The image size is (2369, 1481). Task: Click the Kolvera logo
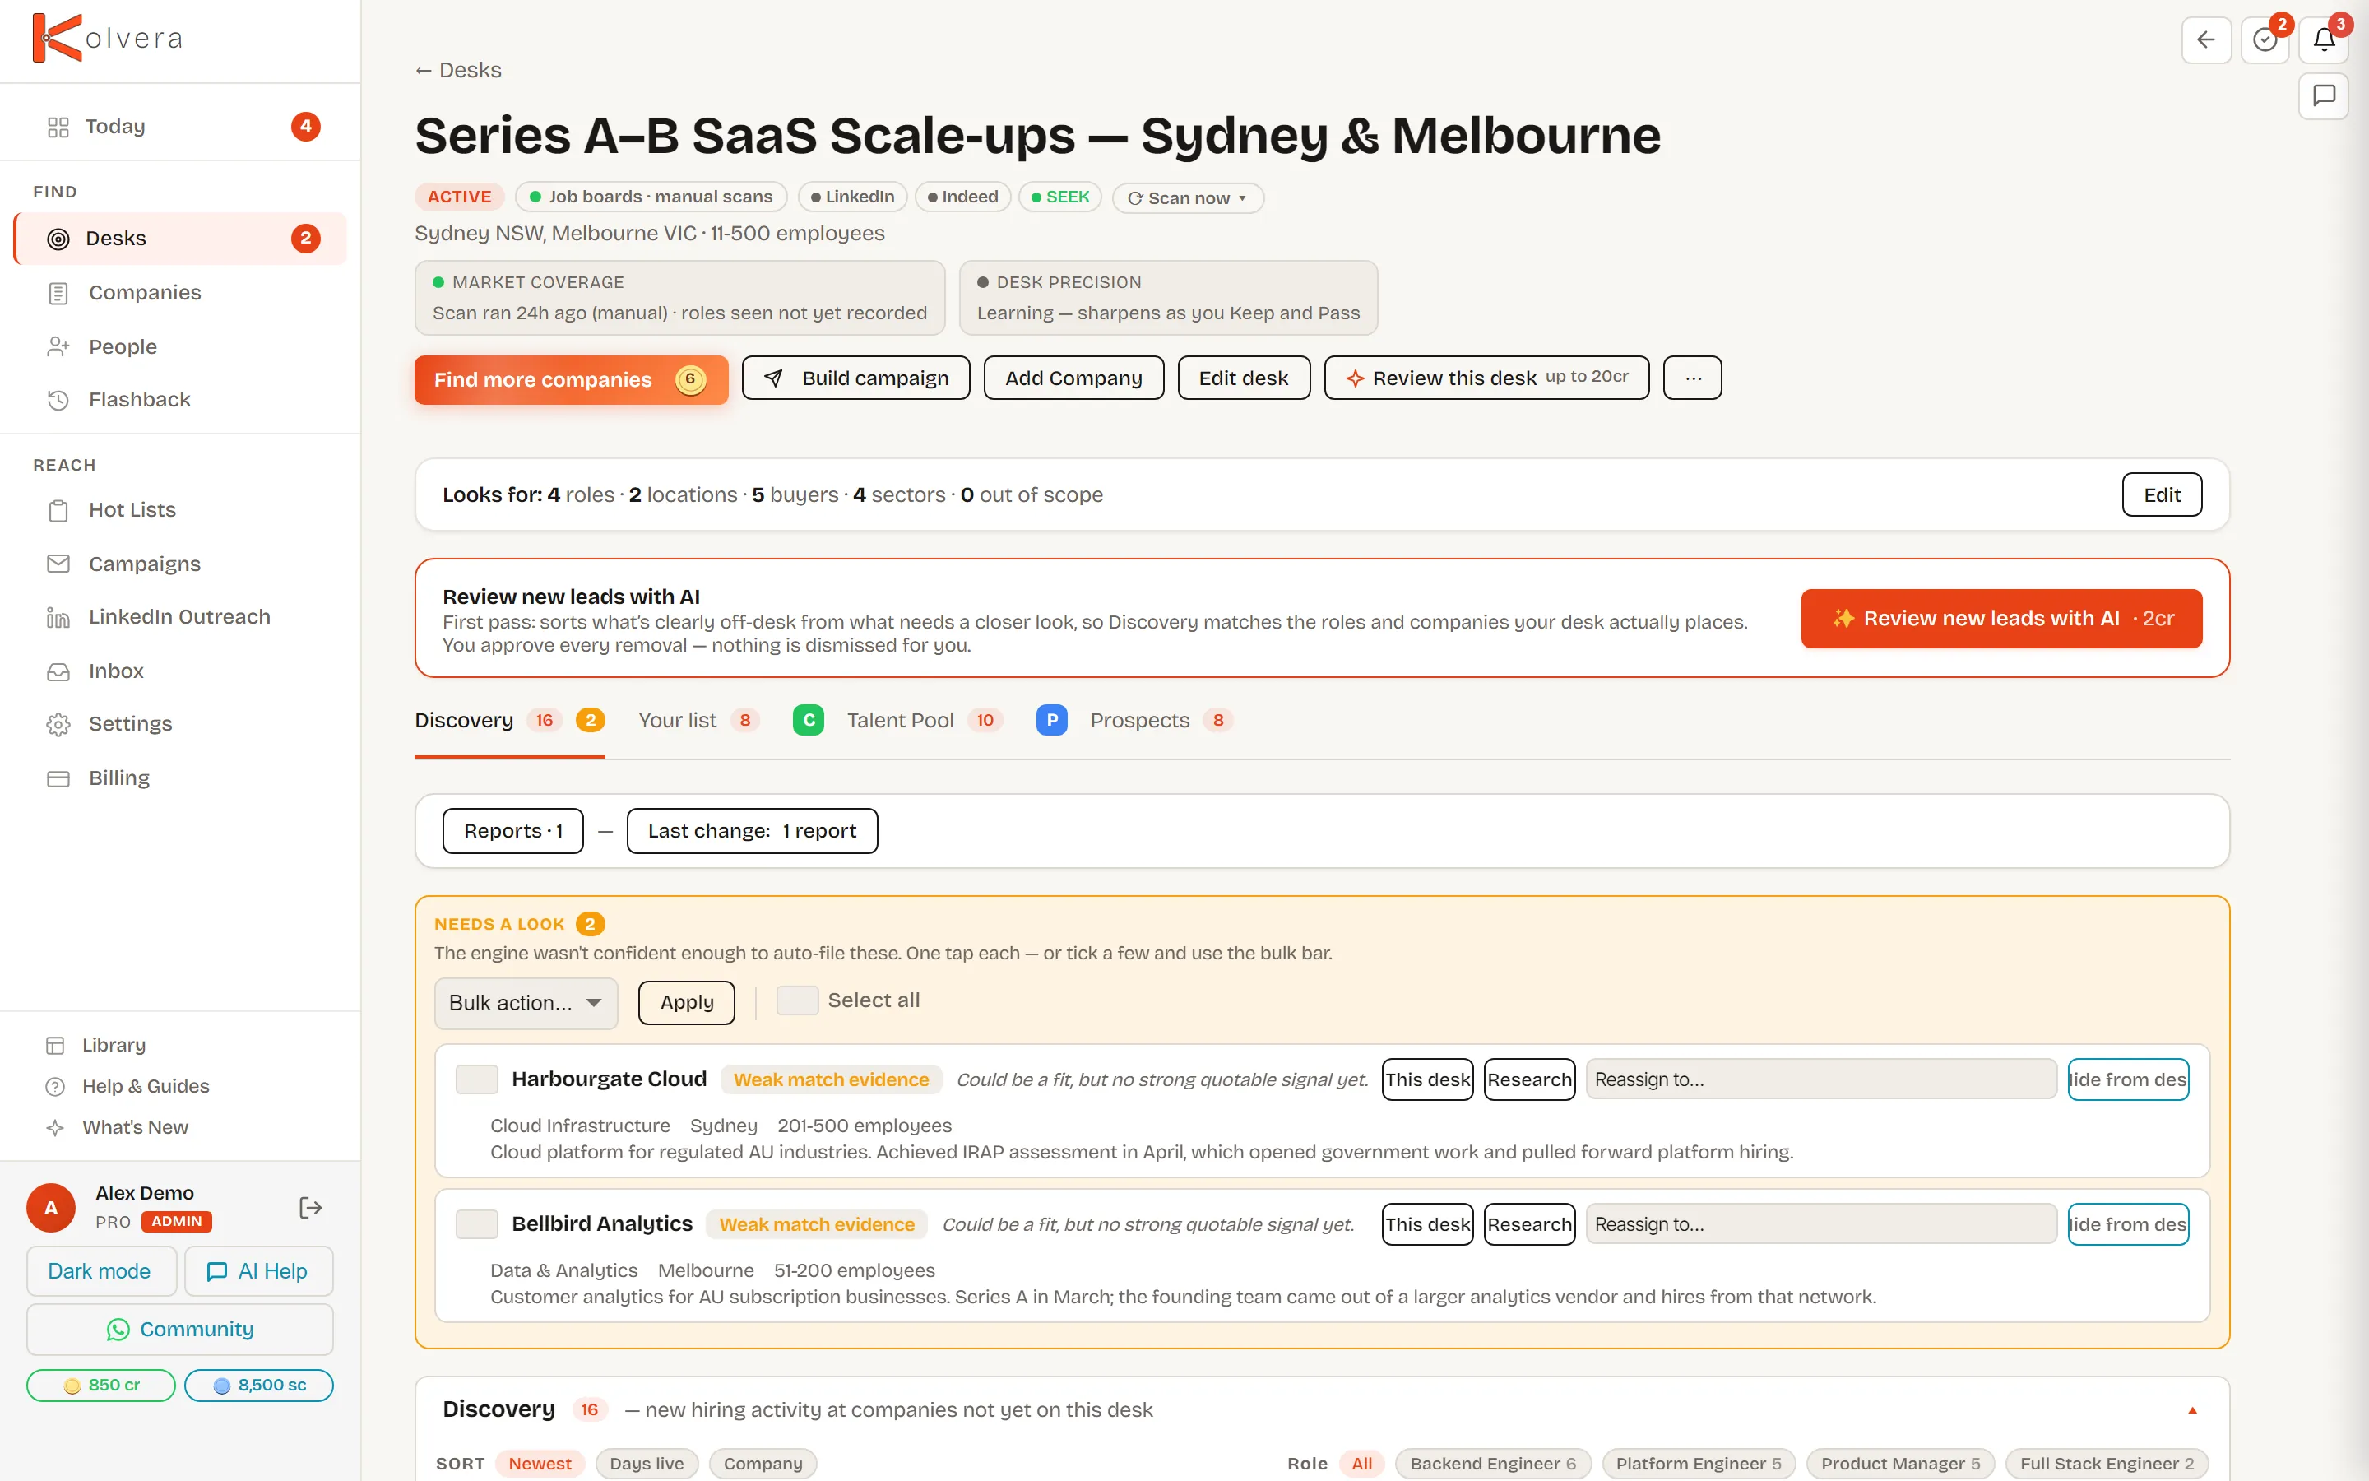[x=108, y=38]
